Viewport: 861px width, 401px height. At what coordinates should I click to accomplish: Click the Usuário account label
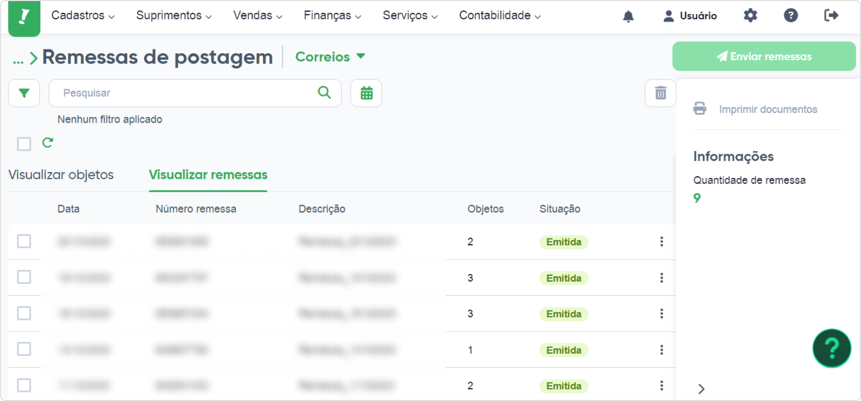tap(698, 16)
